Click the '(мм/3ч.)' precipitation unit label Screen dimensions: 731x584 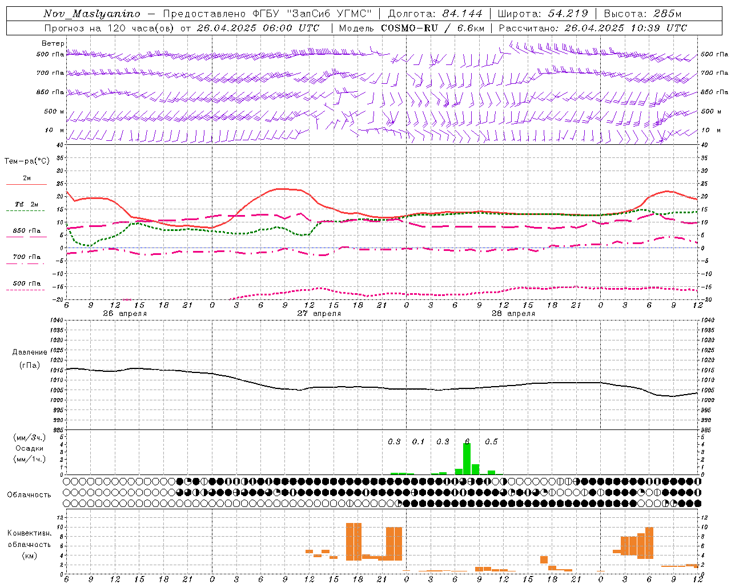pos(30,437)
